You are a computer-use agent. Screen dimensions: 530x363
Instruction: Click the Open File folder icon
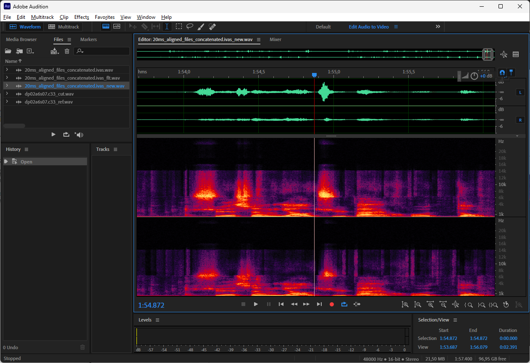click(x=8, y=51)
